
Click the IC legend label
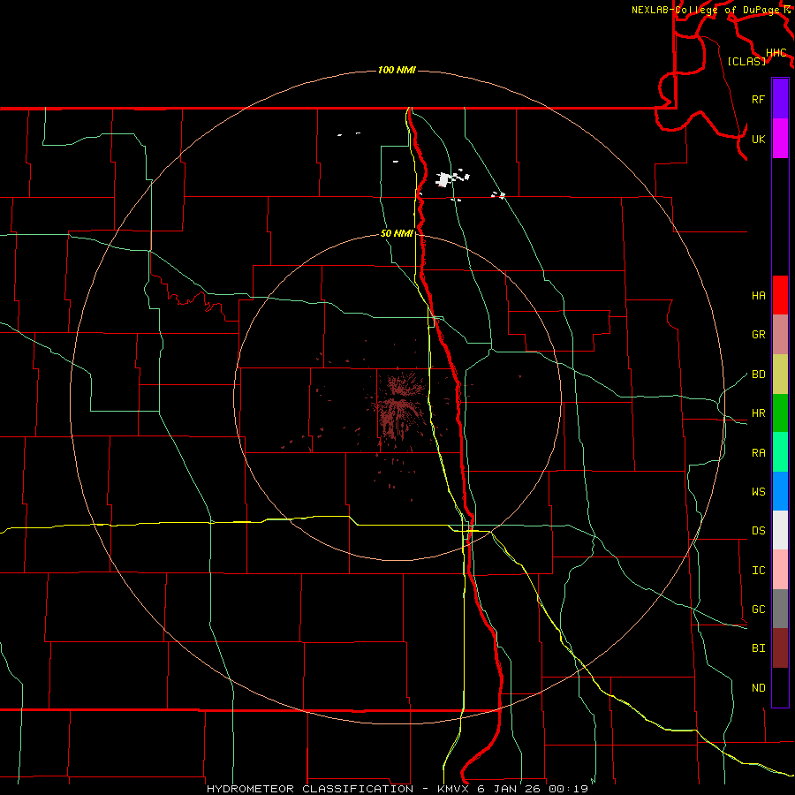[759, 571]
